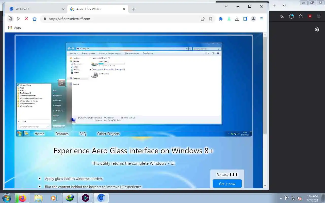Close the Aero UI for Win8+ tab
325x203 pixels.
coord(124,9)
